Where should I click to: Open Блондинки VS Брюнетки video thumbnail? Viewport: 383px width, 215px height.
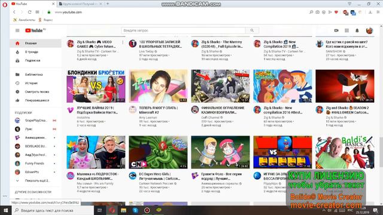[96, 86]
